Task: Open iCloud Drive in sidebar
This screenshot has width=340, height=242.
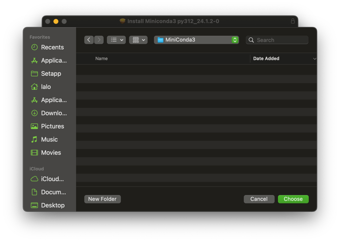Action: coord(52,179)
